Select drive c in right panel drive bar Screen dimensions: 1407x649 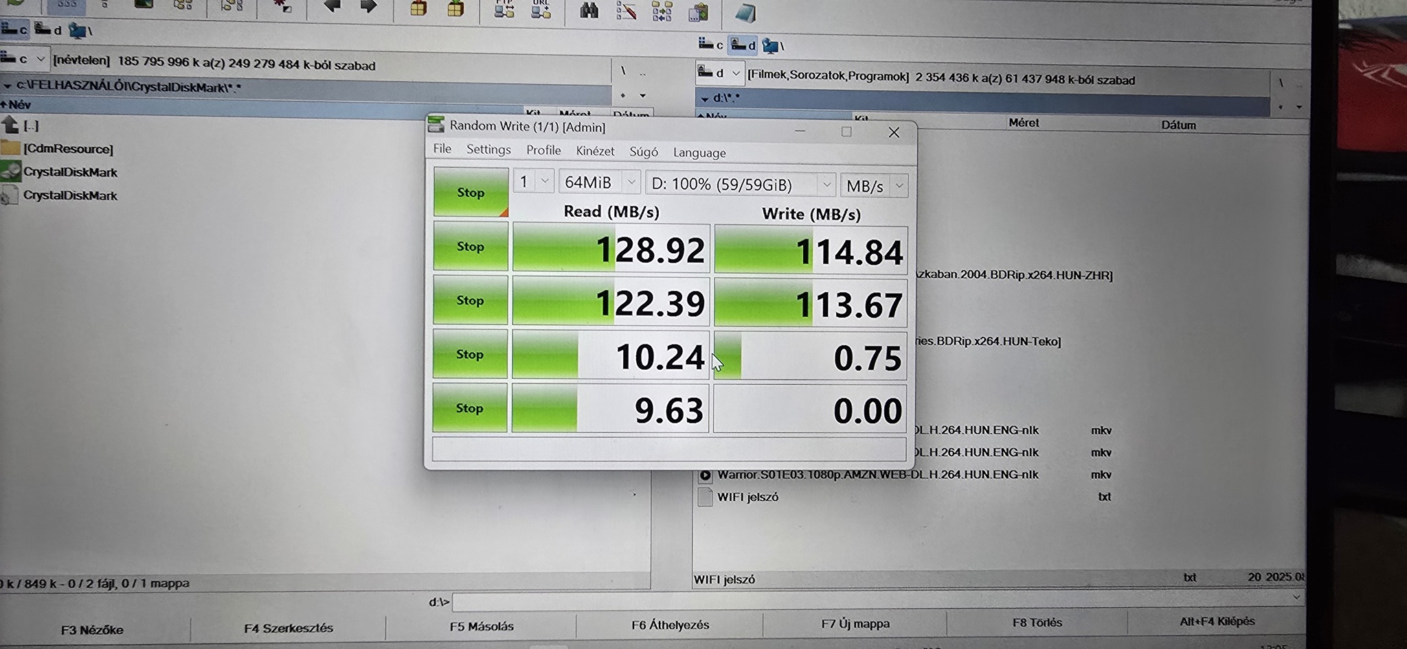(x=711, y=45)
